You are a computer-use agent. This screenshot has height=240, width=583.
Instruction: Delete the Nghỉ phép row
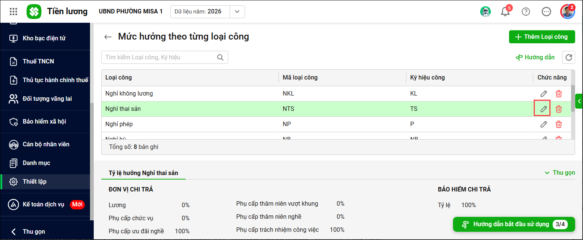tap(559, 124)
